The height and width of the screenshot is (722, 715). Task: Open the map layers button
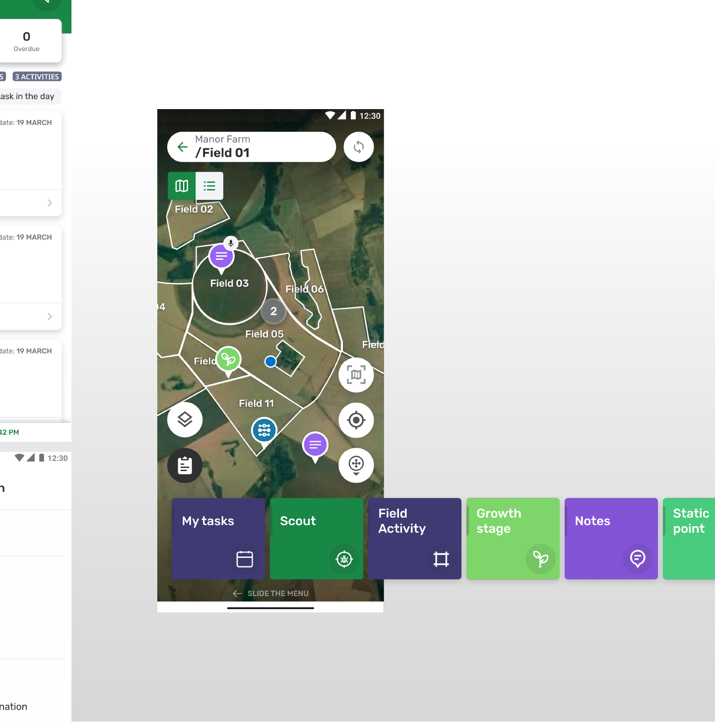185,420
